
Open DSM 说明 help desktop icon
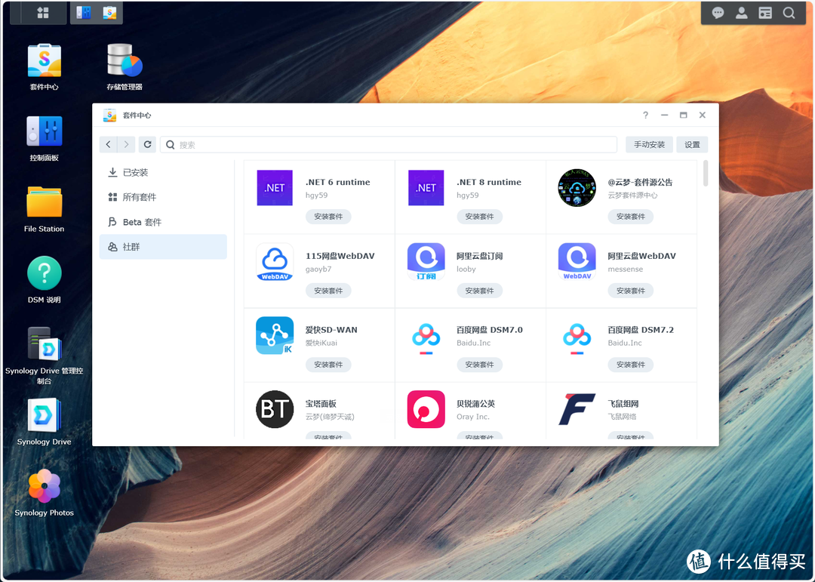coord(45,280)
